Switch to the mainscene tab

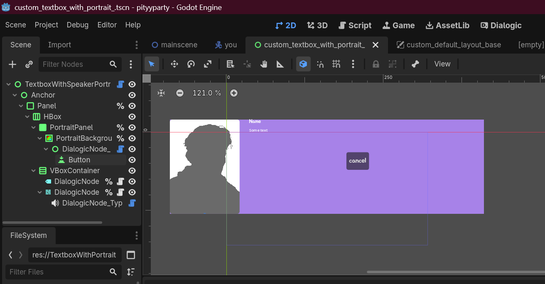tap(174, 45)
